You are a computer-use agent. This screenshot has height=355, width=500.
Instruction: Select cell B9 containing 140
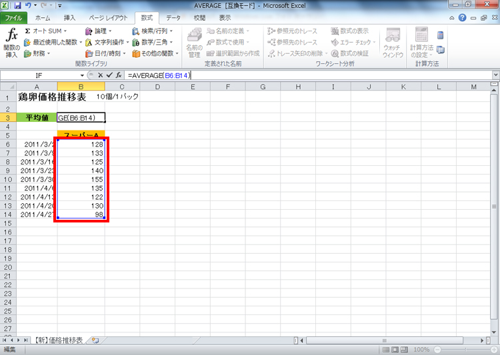click(81, 171)
